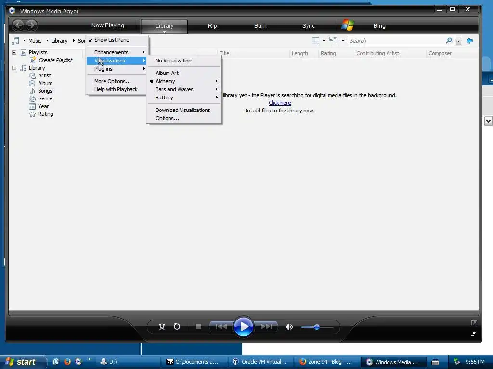Choose Album Art visualization

pyautogui.click(x=184, y=73)
